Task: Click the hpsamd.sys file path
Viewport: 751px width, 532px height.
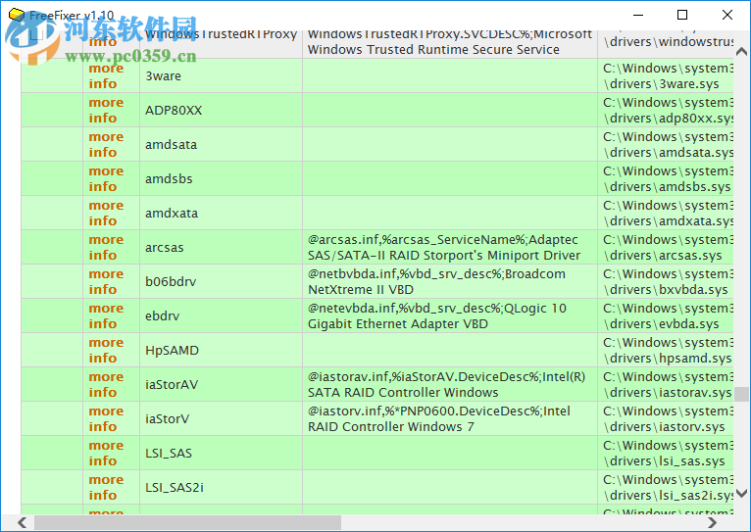Action: tap(668, 350)
